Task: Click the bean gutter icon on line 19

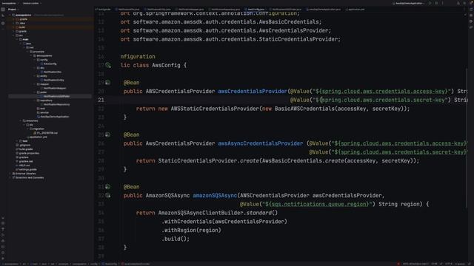Action: click(x=107, y=83)
